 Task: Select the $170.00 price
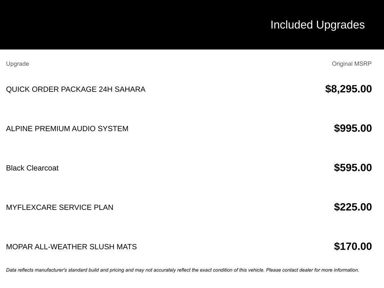tap(353, 246)
